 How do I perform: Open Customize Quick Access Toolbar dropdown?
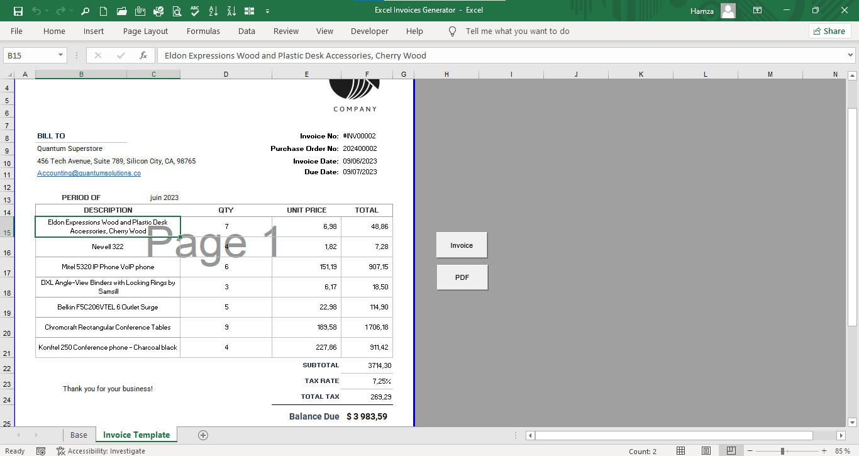(x=268, y=11)
